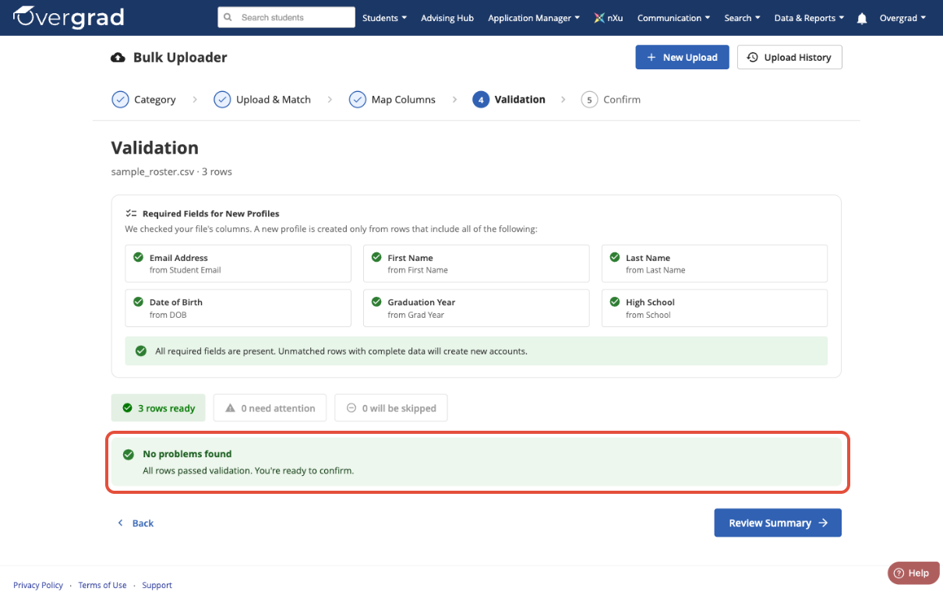The width and height of the screenshot is (943, 606).
Task: Click the Confirm step number 5 icon
Action: [x=589, y=100]
